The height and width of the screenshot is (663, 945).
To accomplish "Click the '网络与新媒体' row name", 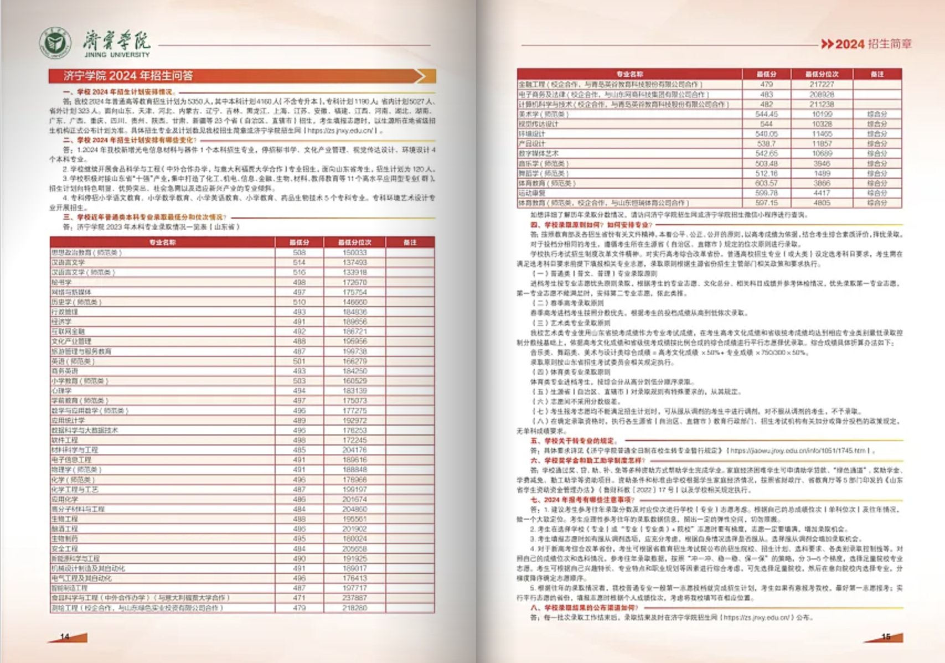I will tap(71, 292).
